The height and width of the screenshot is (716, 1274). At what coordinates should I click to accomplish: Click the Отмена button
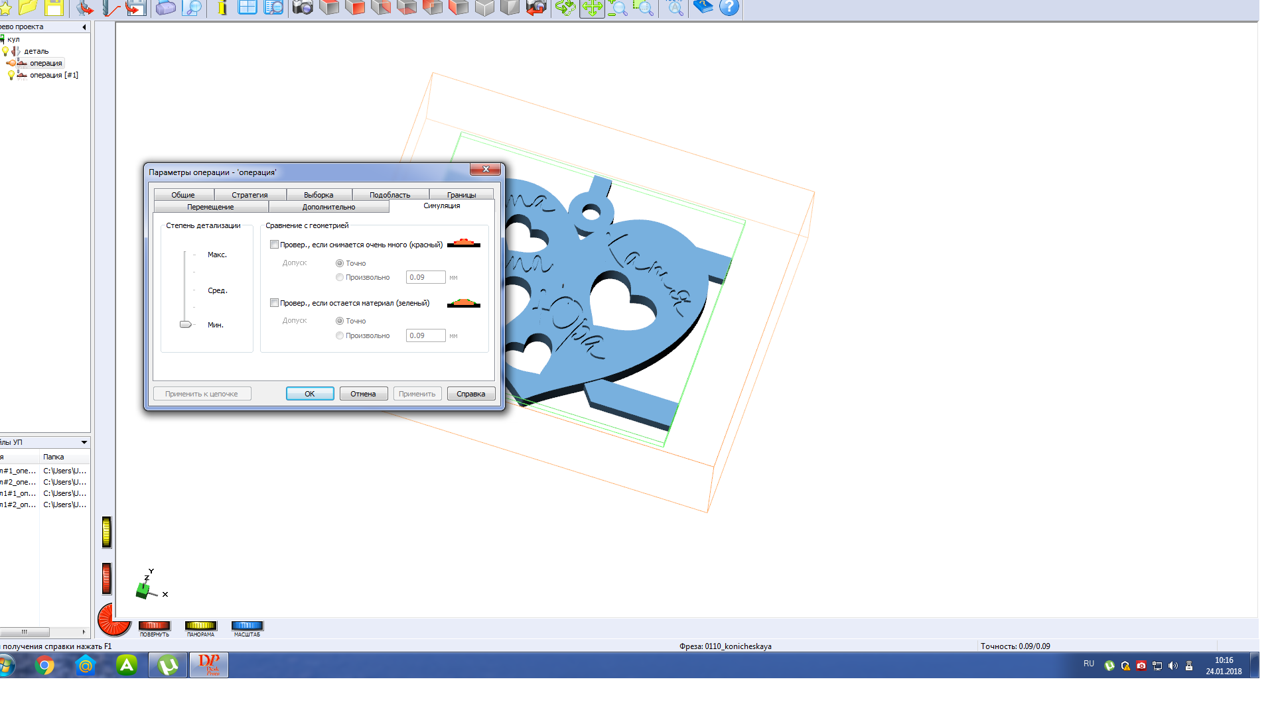363,394
